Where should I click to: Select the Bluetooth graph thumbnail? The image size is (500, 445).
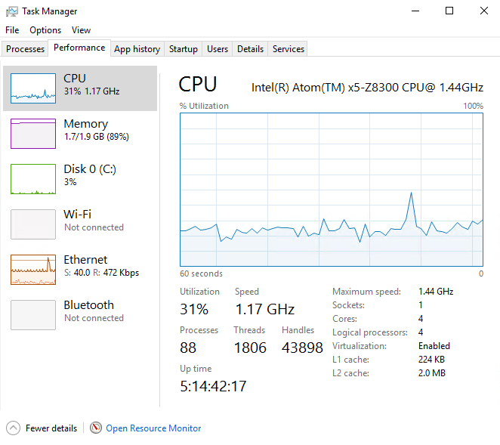(x=33, y=315)
